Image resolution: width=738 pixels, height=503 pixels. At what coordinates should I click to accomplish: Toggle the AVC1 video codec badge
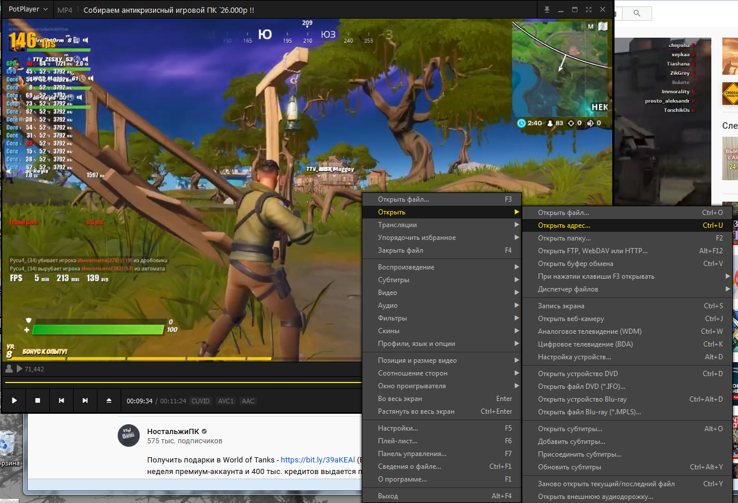point(226,401)
